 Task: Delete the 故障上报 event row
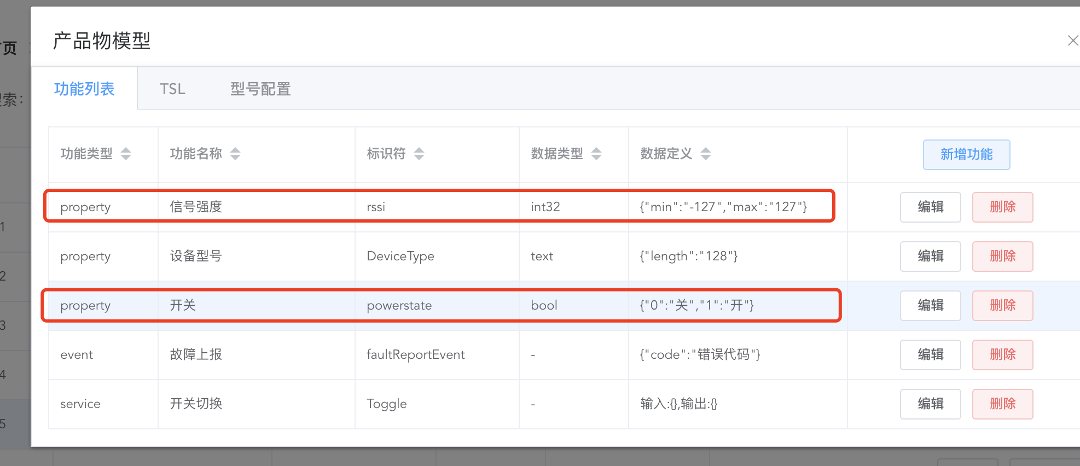point(1002,354)
